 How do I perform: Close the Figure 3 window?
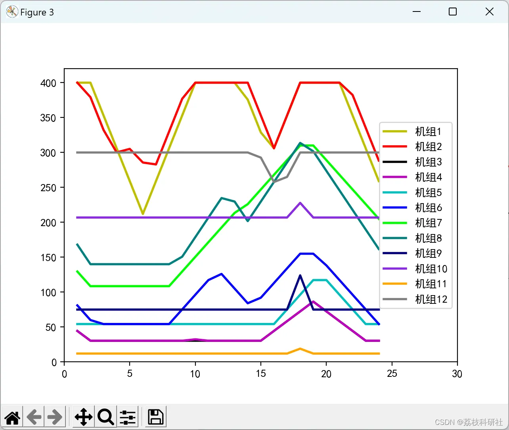click(x=490, y=12)
